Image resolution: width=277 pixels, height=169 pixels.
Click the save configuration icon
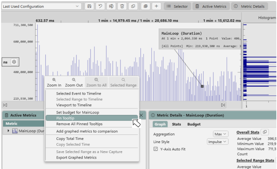tap(89, 6)
